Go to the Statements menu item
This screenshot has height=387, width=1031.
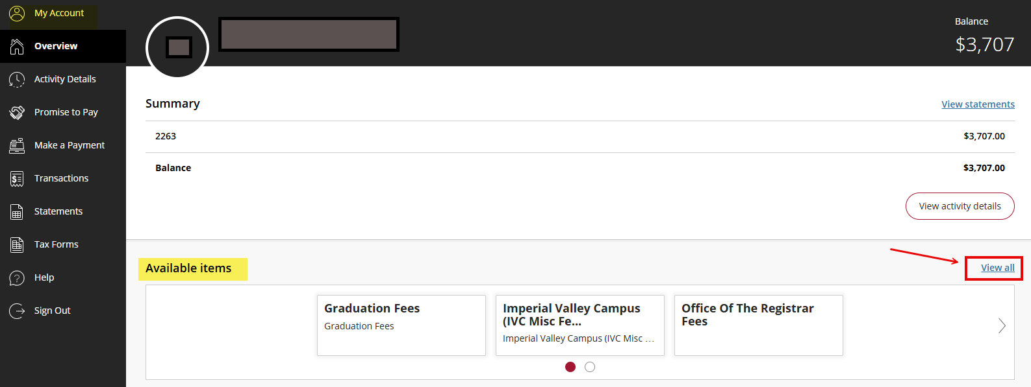click(58, 211)
